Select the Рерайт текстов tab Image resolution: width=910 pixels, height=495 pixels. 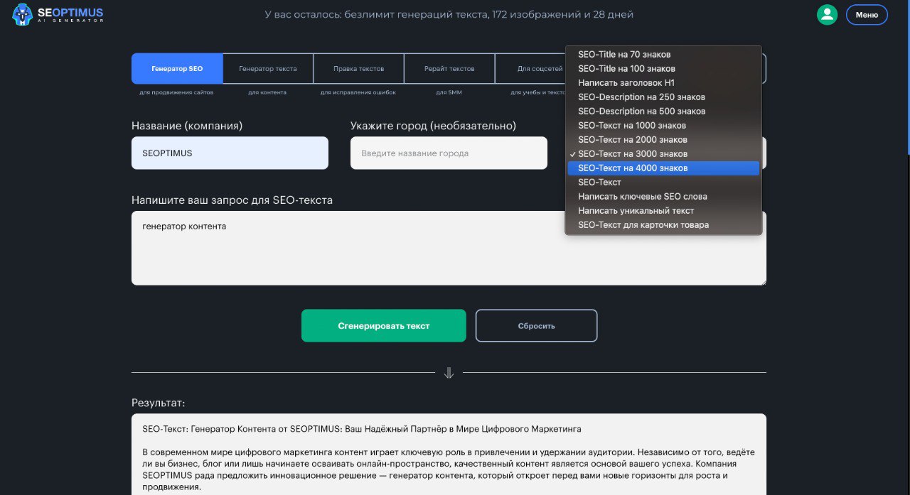(x=449, y=69)
